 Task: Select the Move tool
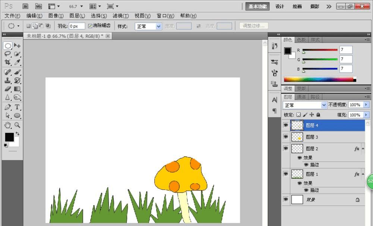(17, 45)
